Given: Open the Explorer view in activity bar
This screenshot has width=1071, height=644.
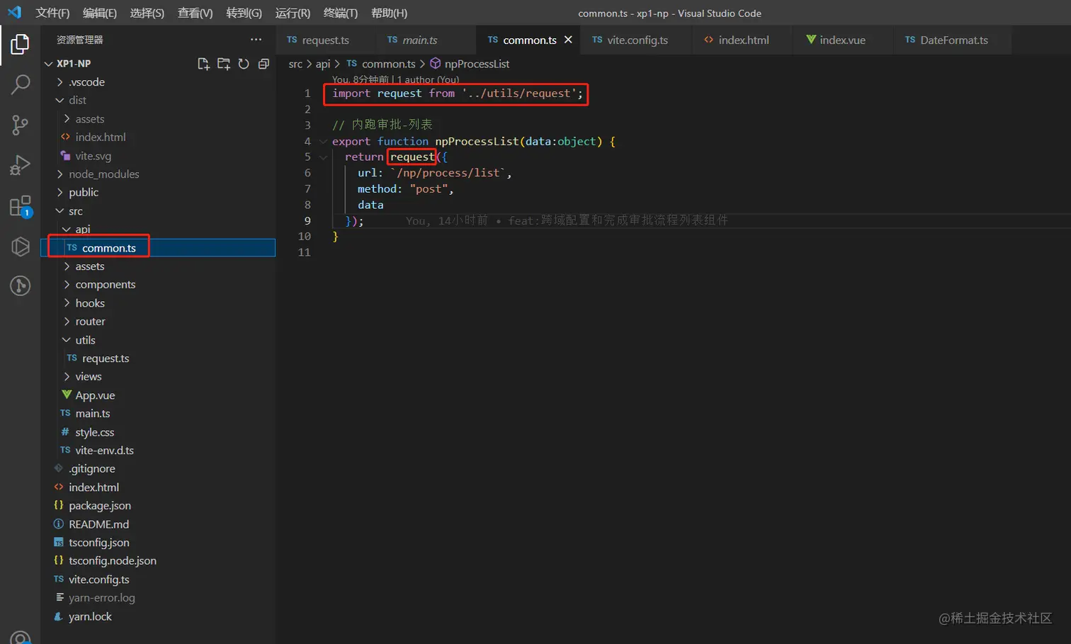Looking at the screenshot, I should pyautogui.click(x=20, y=45).
